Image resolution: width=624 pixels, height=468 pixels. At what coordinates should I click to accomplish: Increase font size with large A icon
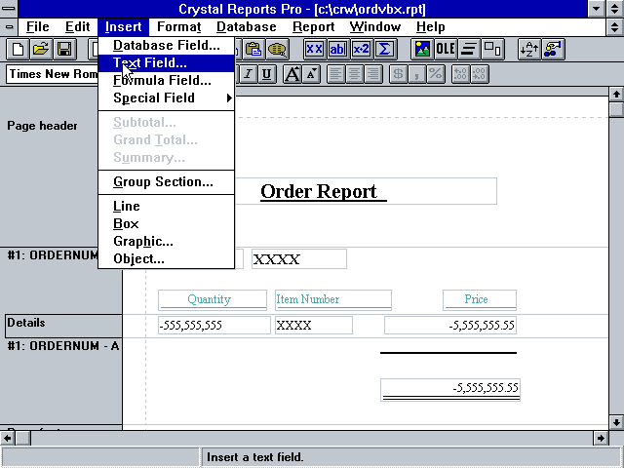(x=292, y=74)
